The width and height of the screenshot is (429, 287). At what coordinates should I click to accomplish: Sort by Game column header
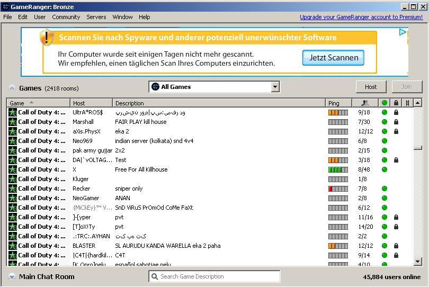click(x=38, y=103)
